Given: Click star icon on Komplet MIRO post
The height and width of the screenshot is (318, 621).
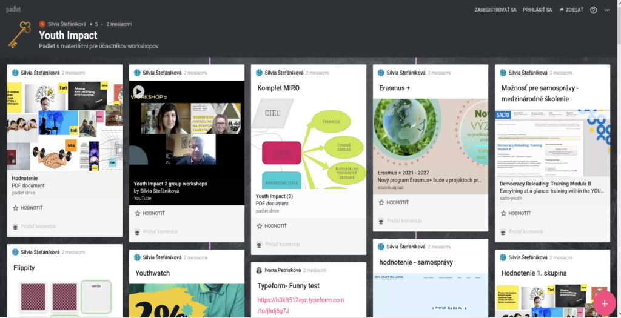Looking at the screenshot, I should pyautogui.click(x=260, y=226).
